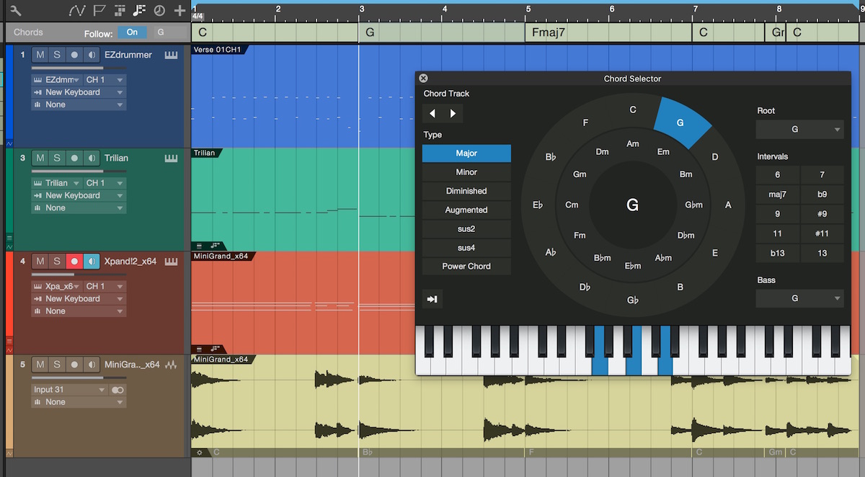This screenshot has width=865, height=477.
Task: Select sus4 chord type
Action: point(466,248)
